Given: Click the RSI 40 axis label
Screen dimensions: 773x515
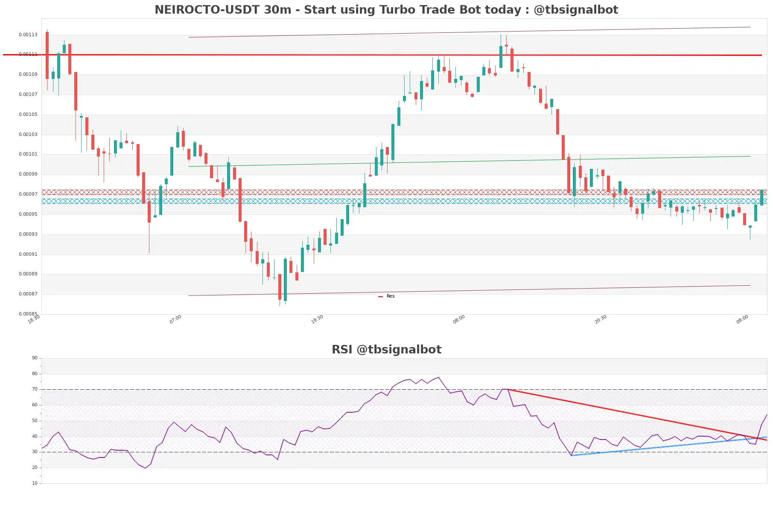Looking at the screenshot, I should [x=35, y=437].
